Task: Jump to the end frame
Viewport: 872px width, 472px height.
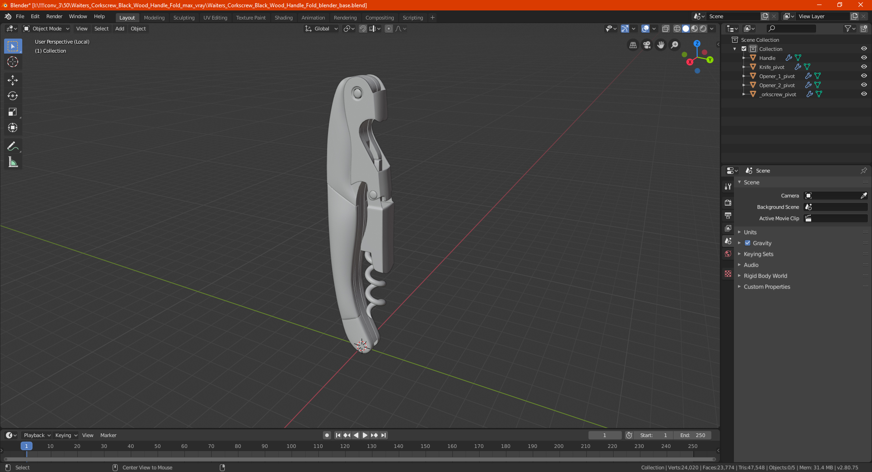Action: 383,435
